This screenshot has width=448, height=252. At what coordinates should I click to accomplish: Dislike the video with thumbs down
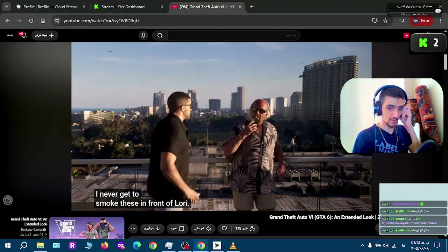[224, 229]
